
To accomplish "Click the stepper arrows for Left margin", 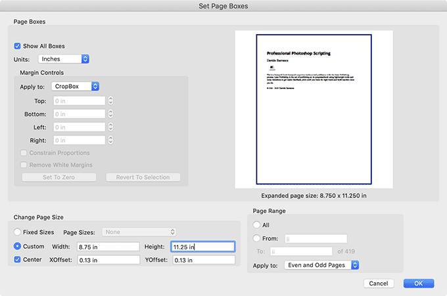I will (x=110, y=127).
